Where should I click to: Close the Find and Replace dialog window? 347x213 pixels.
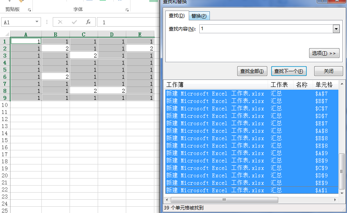[x=337, y=1]
